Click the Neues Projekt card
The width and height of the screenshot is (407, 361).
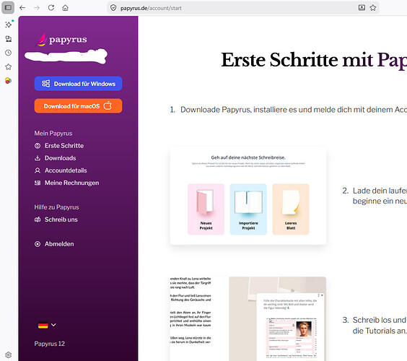(206, 209)
